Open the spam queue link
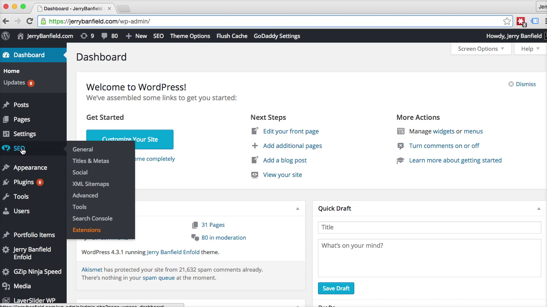The height and width of the screenshot is (307, 547). tap(159, 278)
